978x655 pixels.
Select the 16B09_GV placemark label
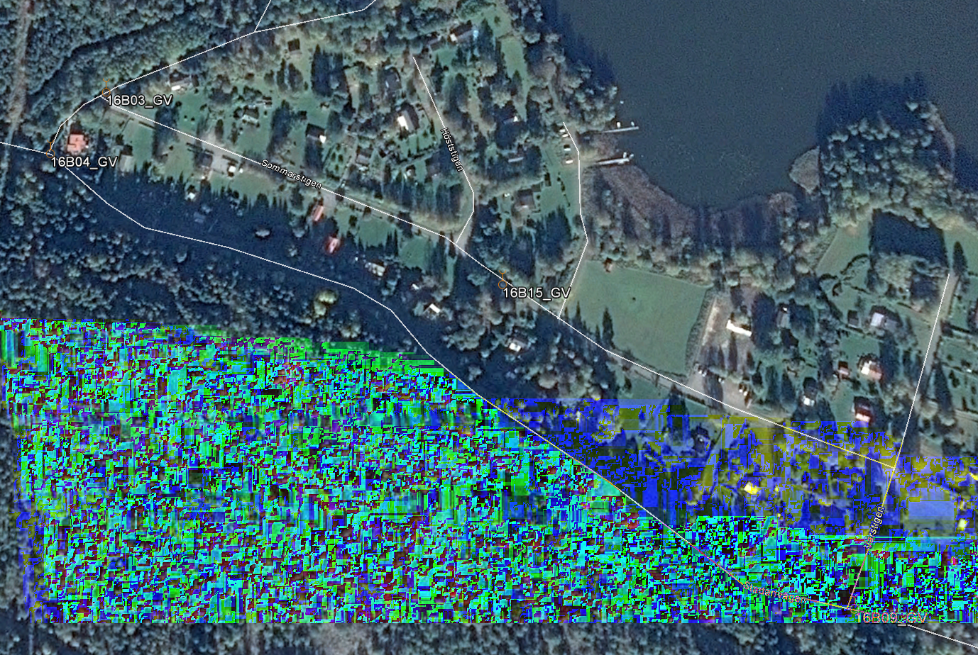pos(891,617)
